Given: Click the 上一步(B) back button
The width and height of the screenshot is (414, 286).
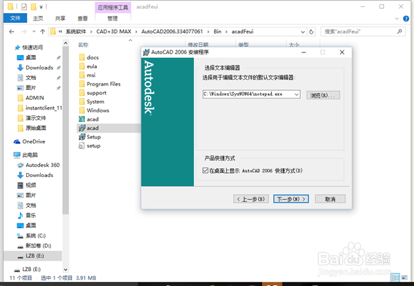Looking at the screenshot, I should click(251, 199).
